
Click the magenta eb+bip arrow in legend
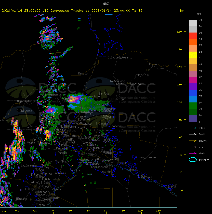[x=193, y=154]
